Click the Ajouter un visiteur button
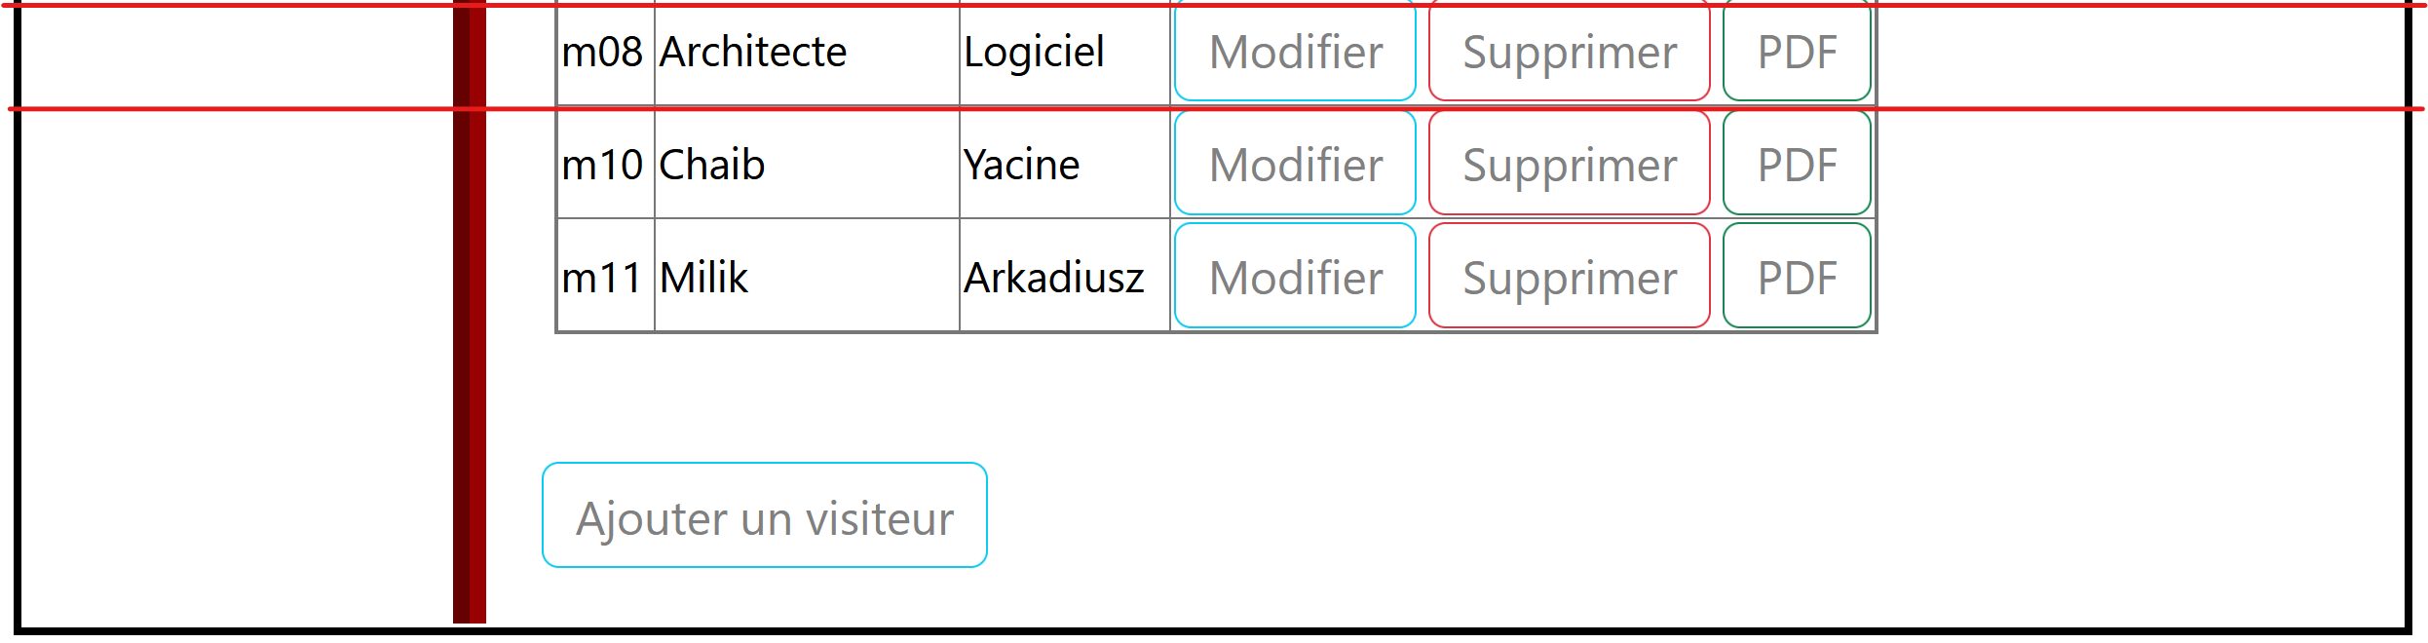This screenshot has width=2428, height=643. click(765, 515)
